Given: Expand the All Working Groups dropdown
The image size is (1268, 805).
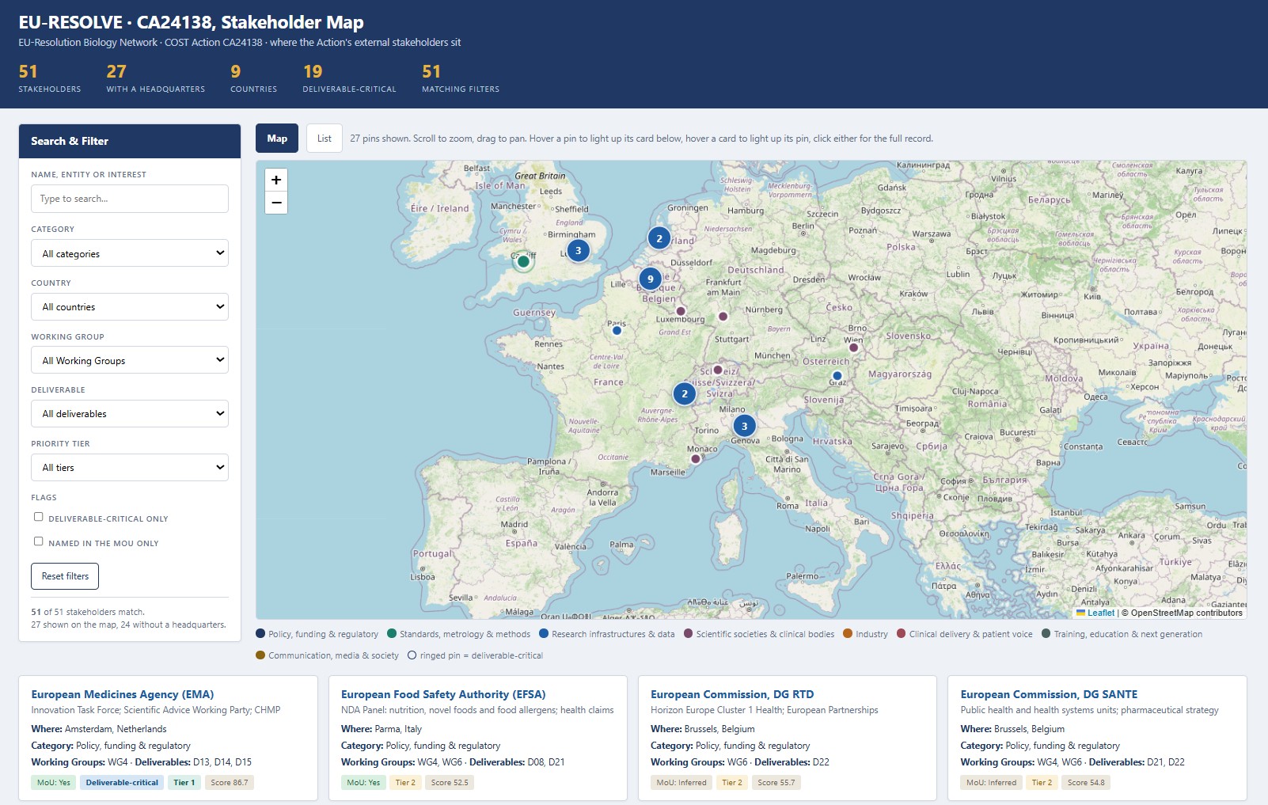Looking at the screenshot, I should (x=130, y=360).
